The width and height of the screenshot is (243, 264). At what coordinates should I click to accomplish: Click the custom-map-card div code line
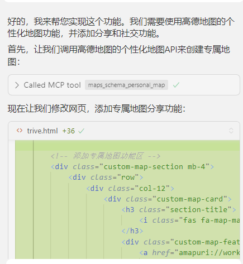point(168,199)
